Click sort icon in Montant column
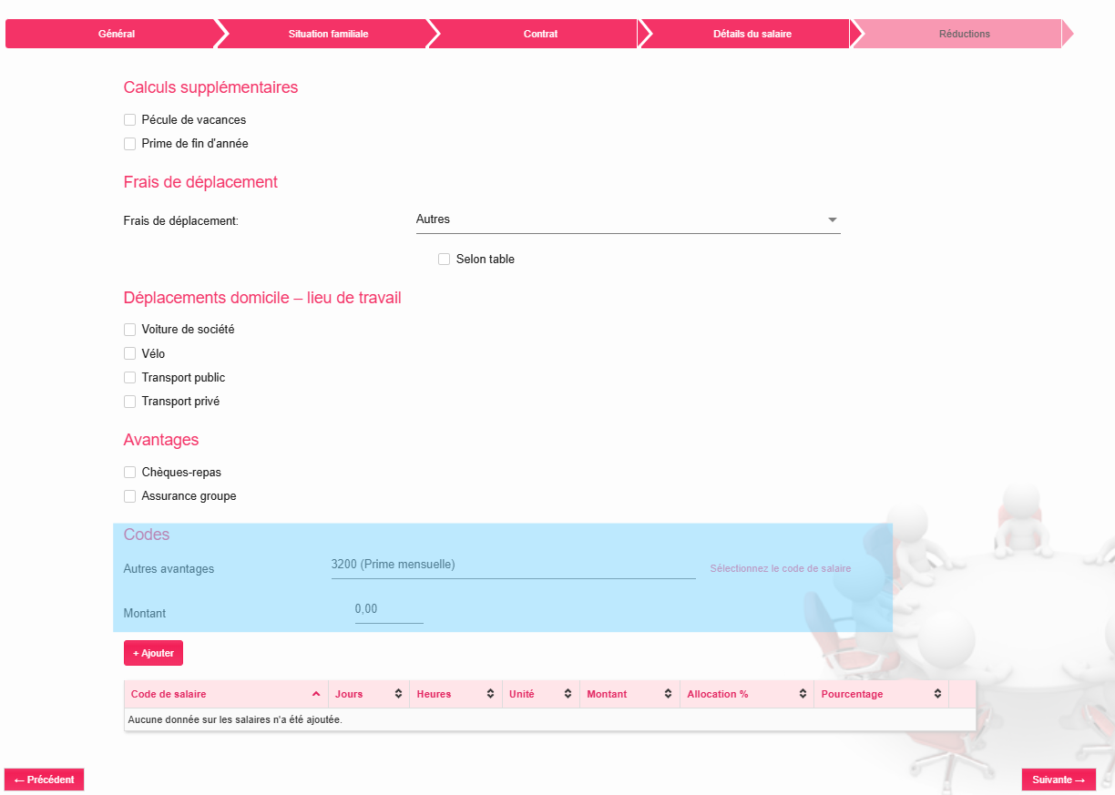1115x795 pixels. point(669,694)
